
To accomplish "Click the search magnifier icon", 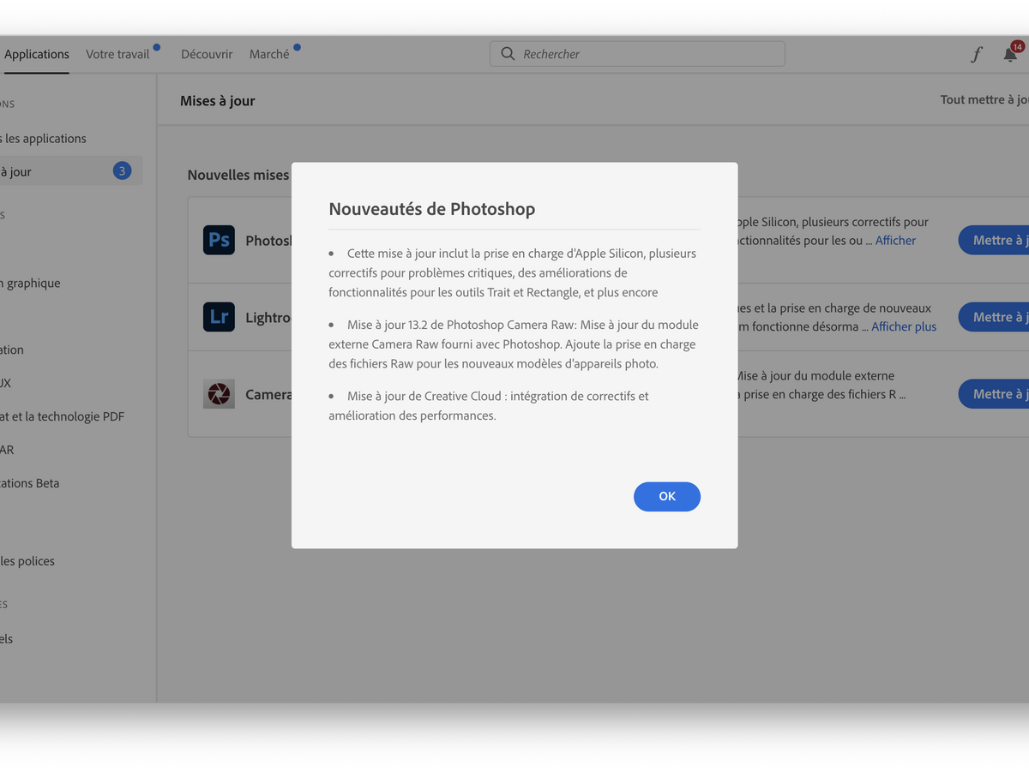I will [x=508, y=53].
